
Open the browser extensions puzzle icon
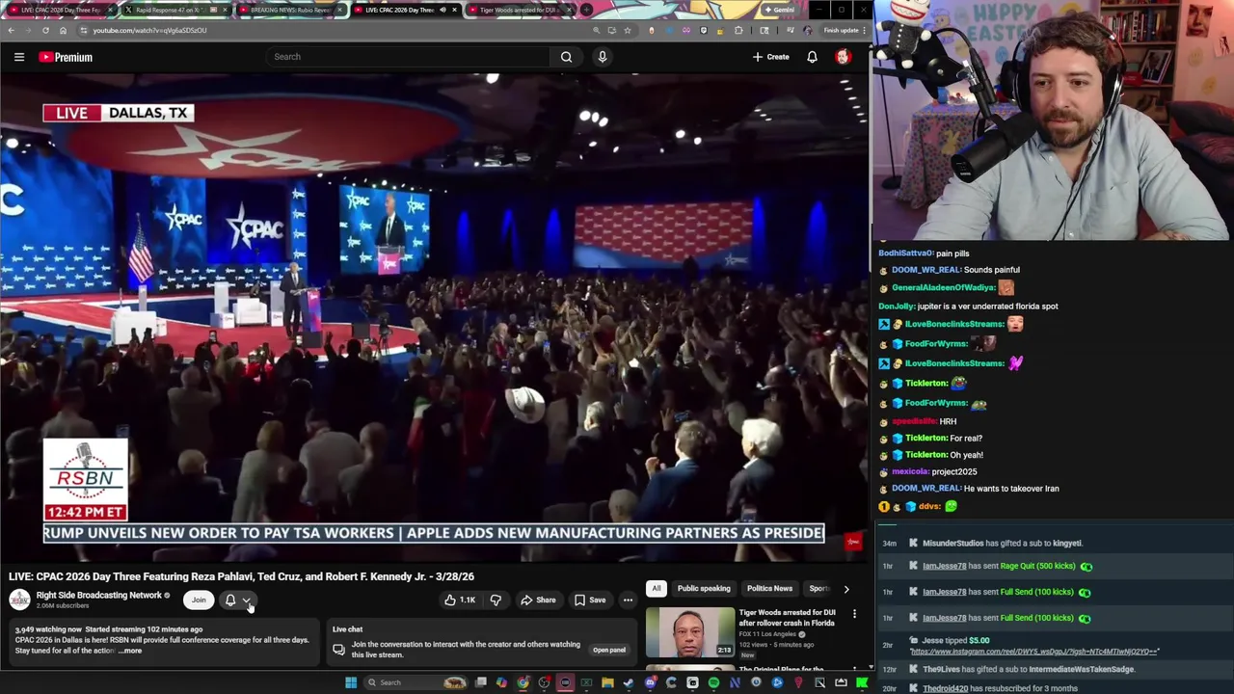pyautogui.click(x=738, y=30)
